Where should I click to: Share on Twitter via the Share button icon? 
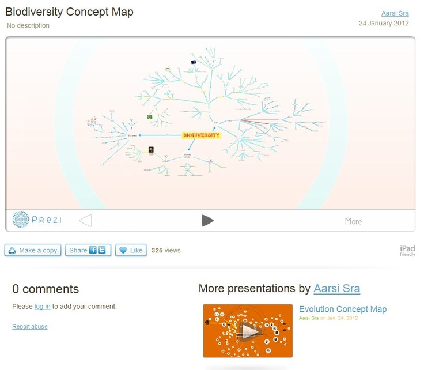point(101,250)
